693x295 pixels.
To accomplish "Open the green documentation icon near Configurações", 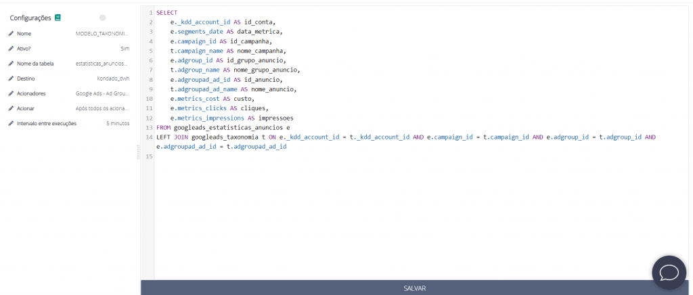I will 58,17.
